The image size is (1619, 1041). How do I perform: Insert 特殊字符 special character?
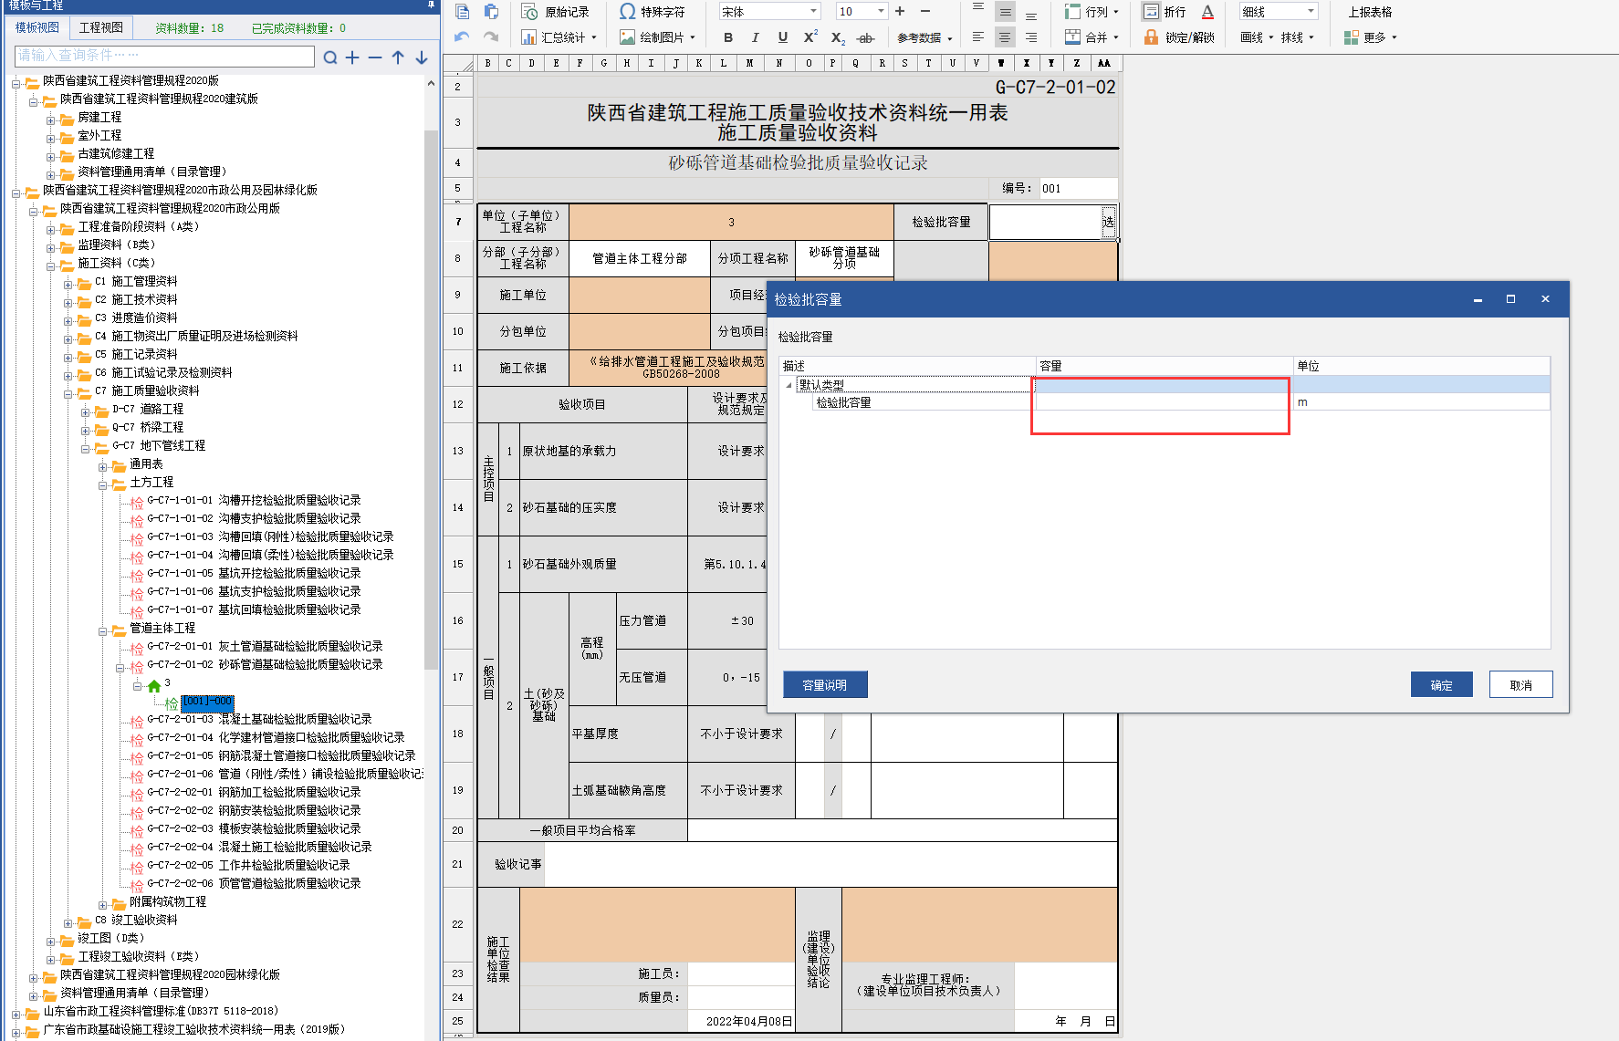(x=652, y=12)
